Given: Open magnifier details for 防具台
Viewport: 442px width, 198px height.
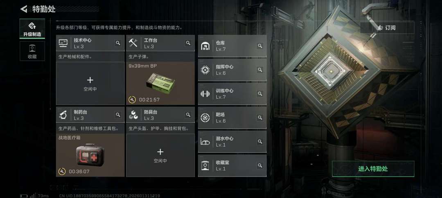Looking at the screenshot, I should [x=188, y=115].
